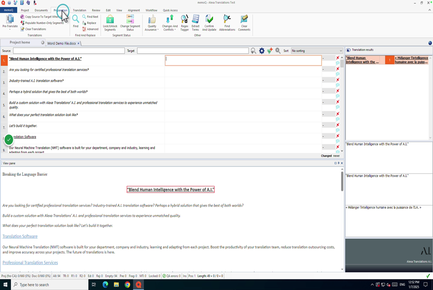
Task: Open the Translation Software link in preview
Action: [20, 236]
